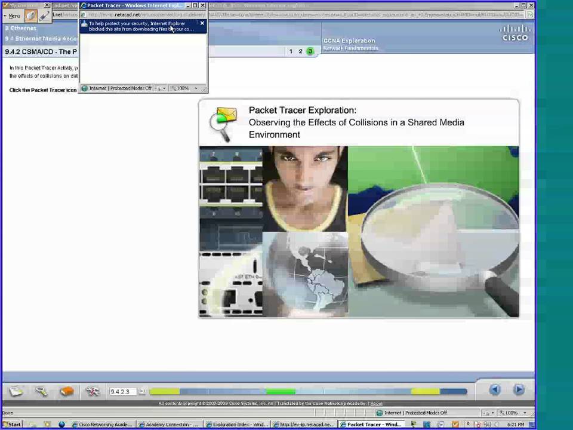
Task: Click Internet Explorer quick launch icon
Action: click(61, 425)
